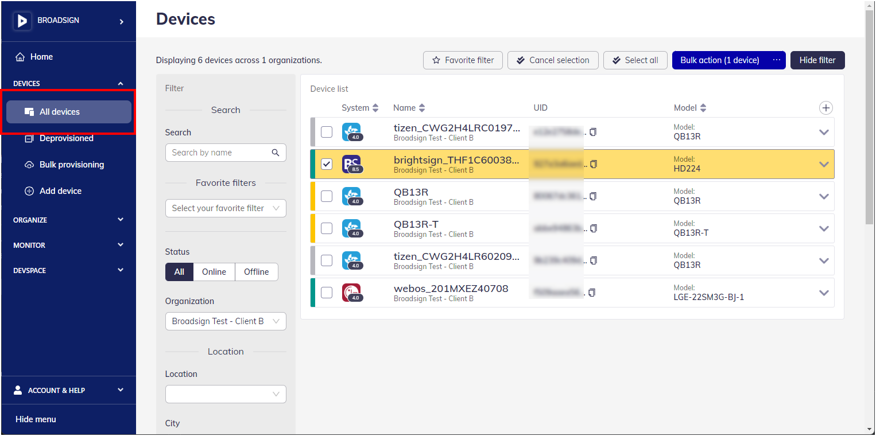Click the webos_201MXEZ40708 device name
This screenshot has height=436, width=876.
coord(451,289)
